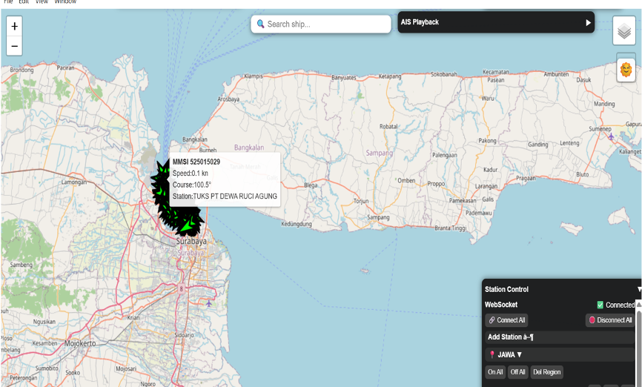Click the Arosbaya map label
This screenshot has height=387, width=642.
[228, 99]
